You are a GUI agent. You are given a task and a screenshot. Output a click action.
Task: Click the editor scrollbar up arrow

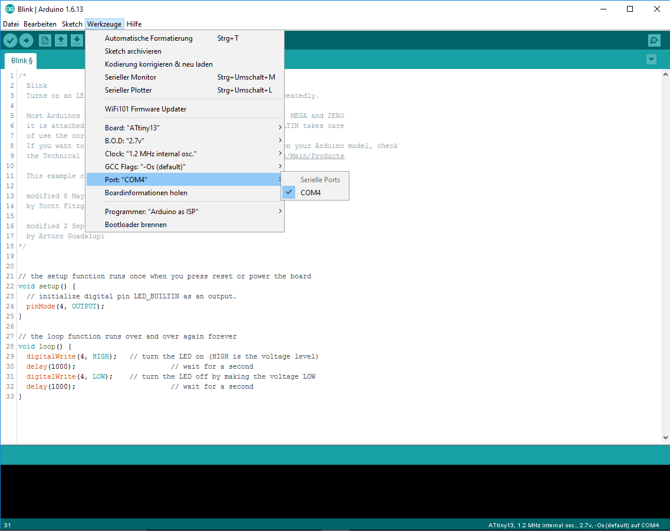click(x=665, y=74)
